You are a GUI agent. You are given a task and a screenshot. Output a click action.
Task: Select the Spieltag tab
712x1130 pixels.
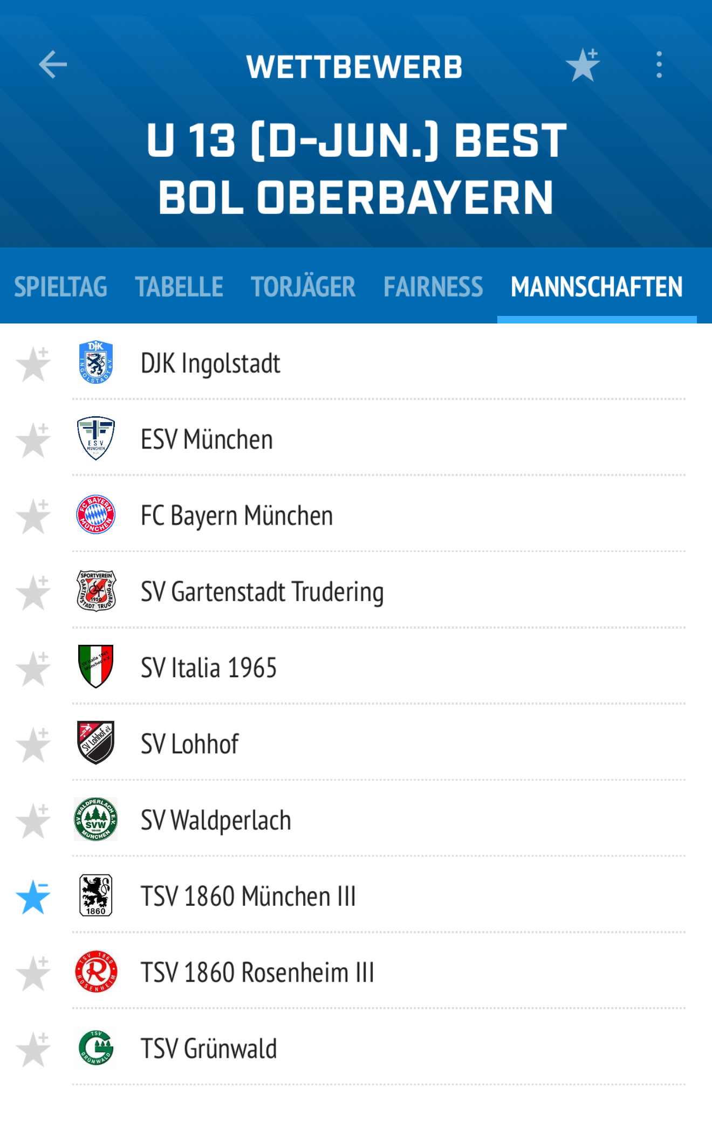tap(60, 286)
